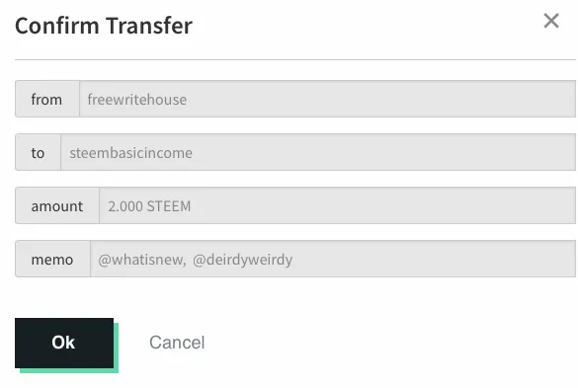Click the STEEM currency text
The width and height of the screenshot is (578, 388).
169,206
